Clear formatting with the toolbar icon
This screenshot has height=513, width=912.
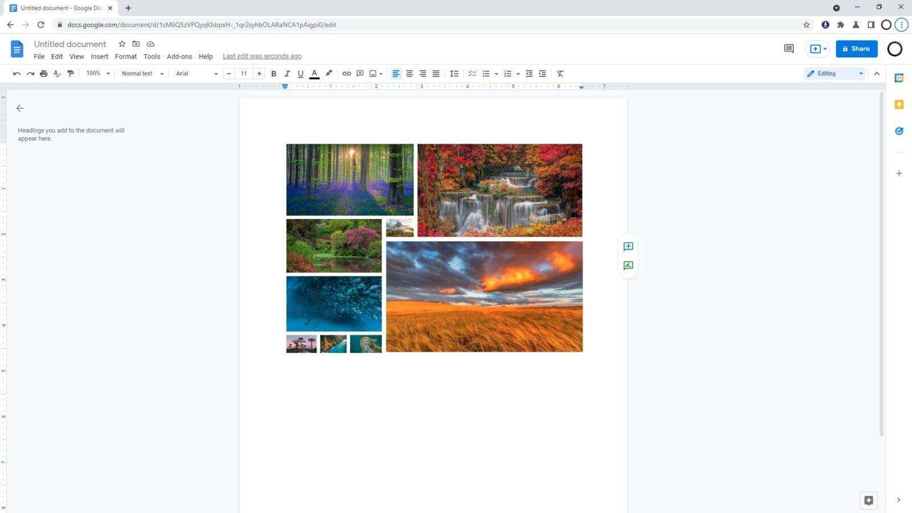(x=560, y=73)
